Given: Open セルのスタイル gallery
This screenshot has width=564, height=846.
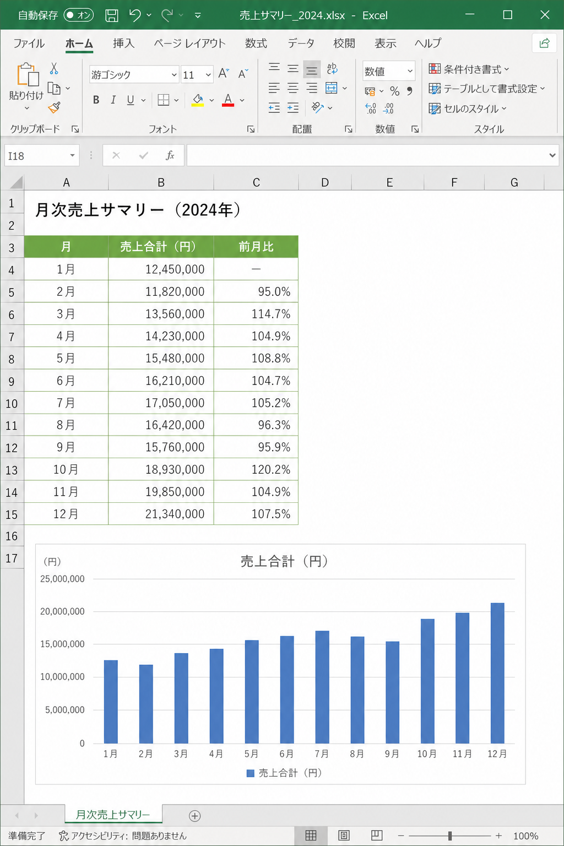Looking at the screenshot, I should coord(468,109).
